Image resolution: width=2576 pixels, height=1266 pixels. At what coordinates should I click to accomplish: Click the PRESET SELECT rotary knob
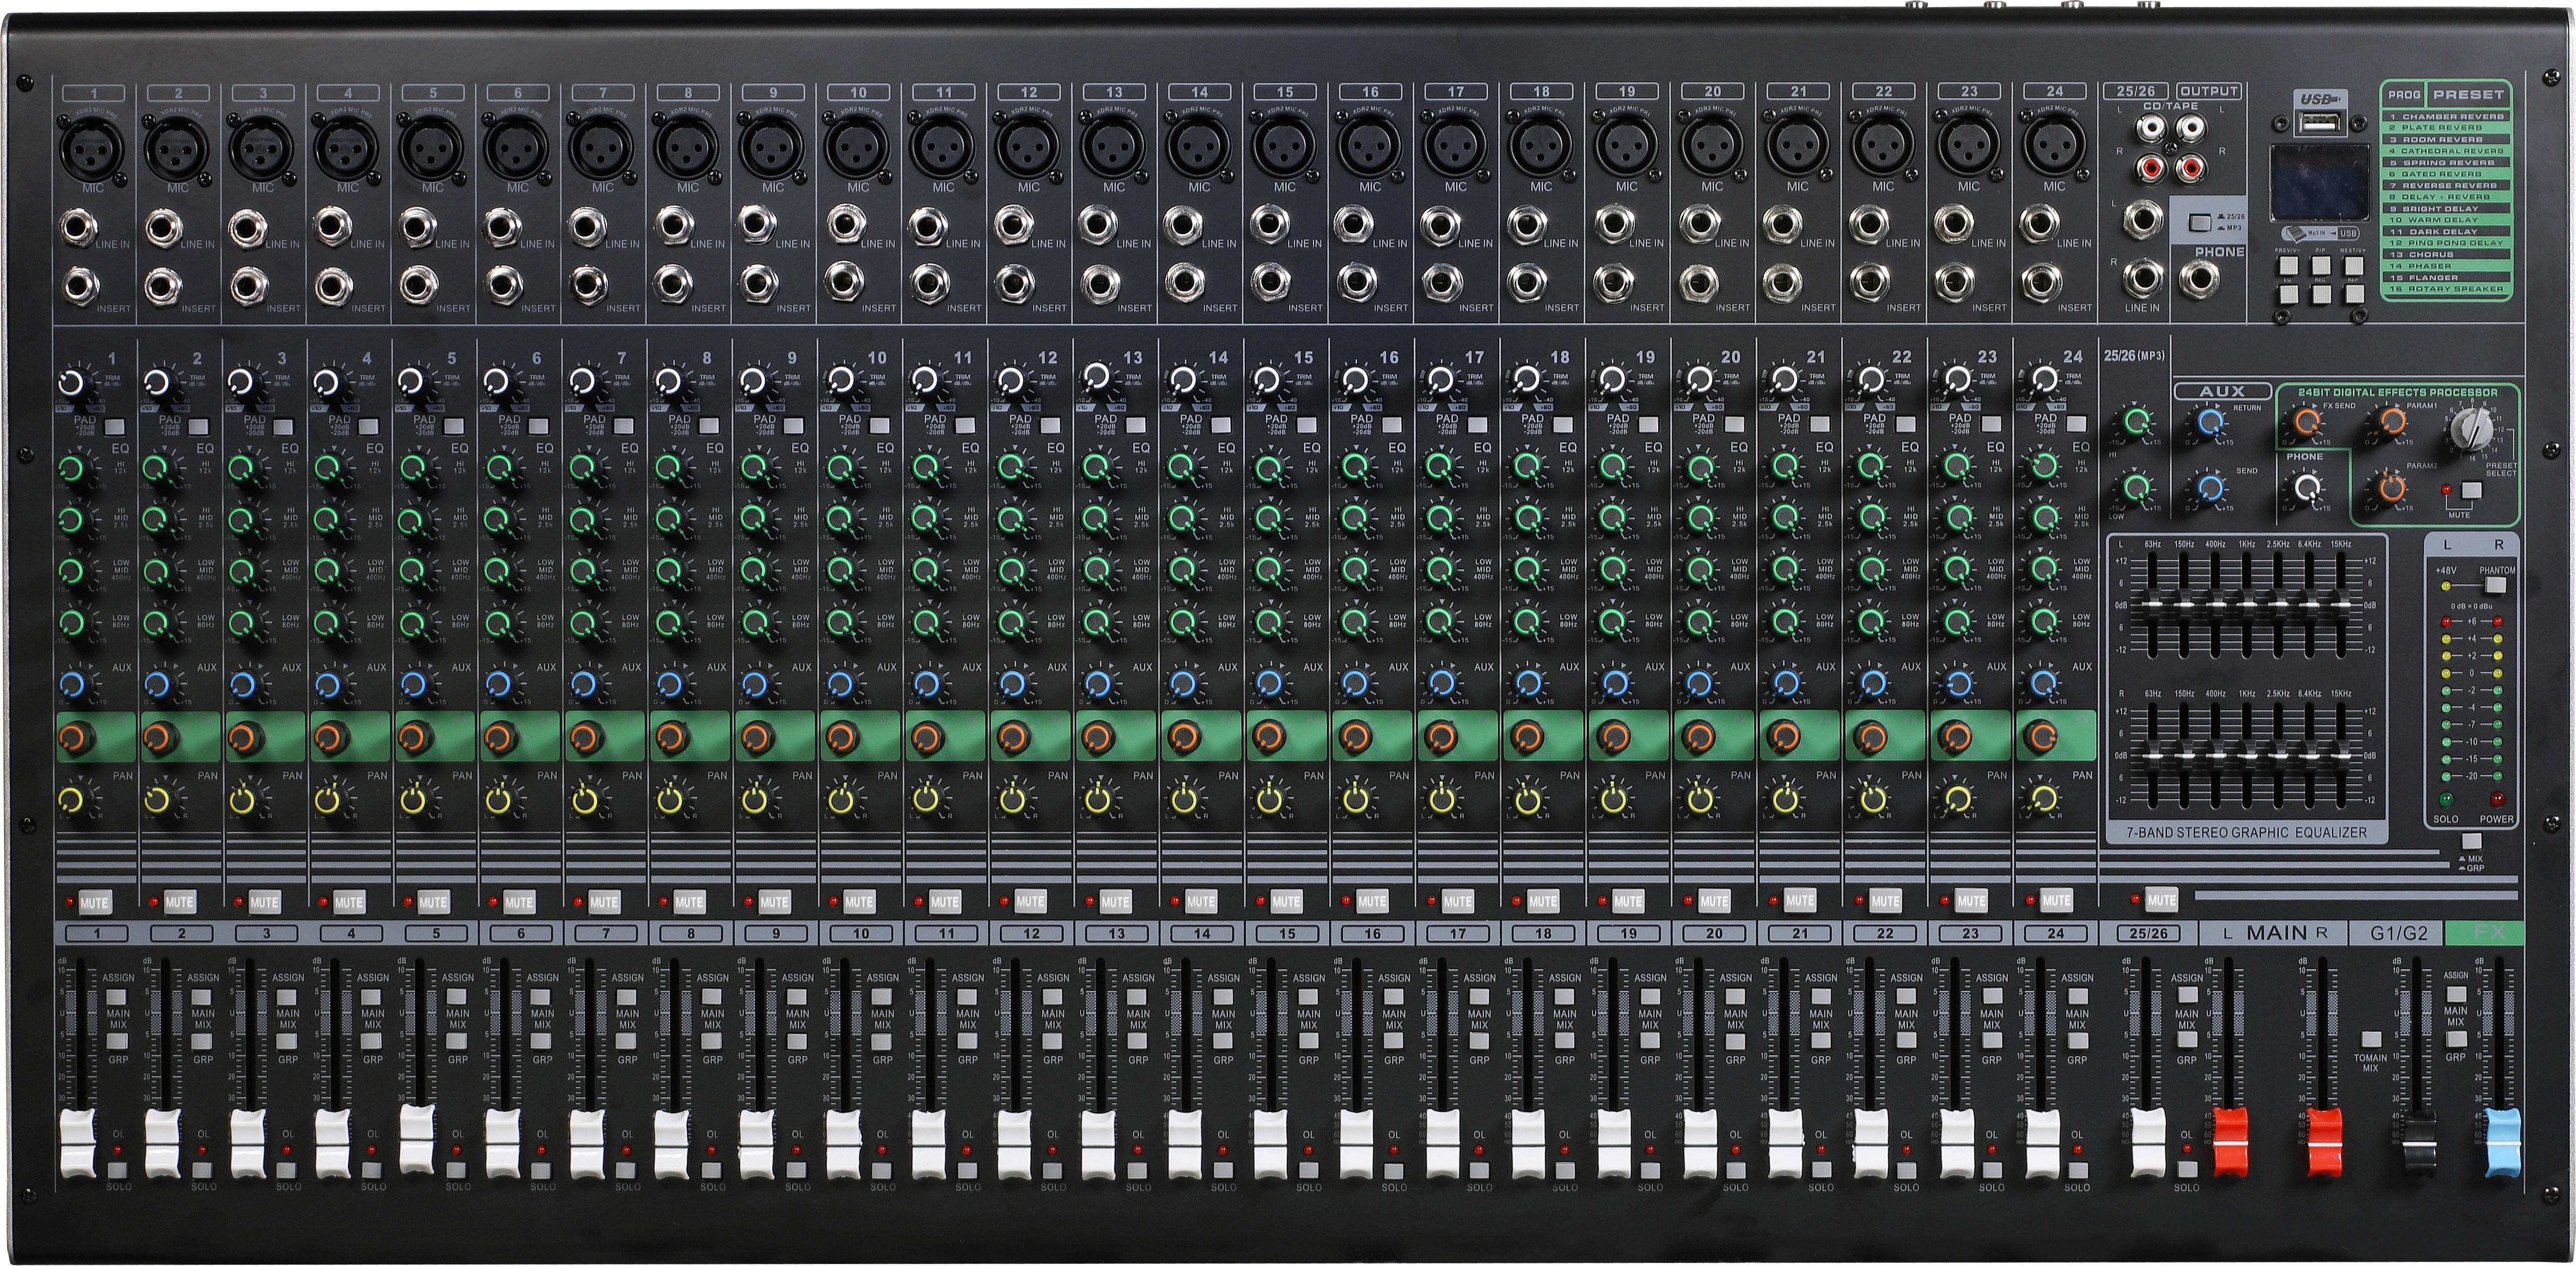tap(2472, 428)
